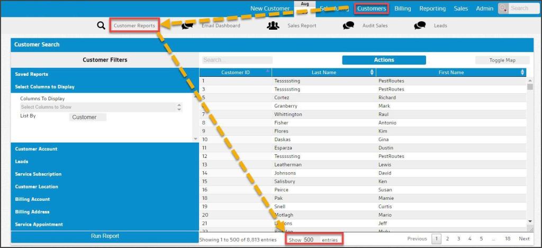Screen dimensions: 542x248
Task: Click the Email Dashboard chat bubble icon
Action: click(x=187, y=25)
